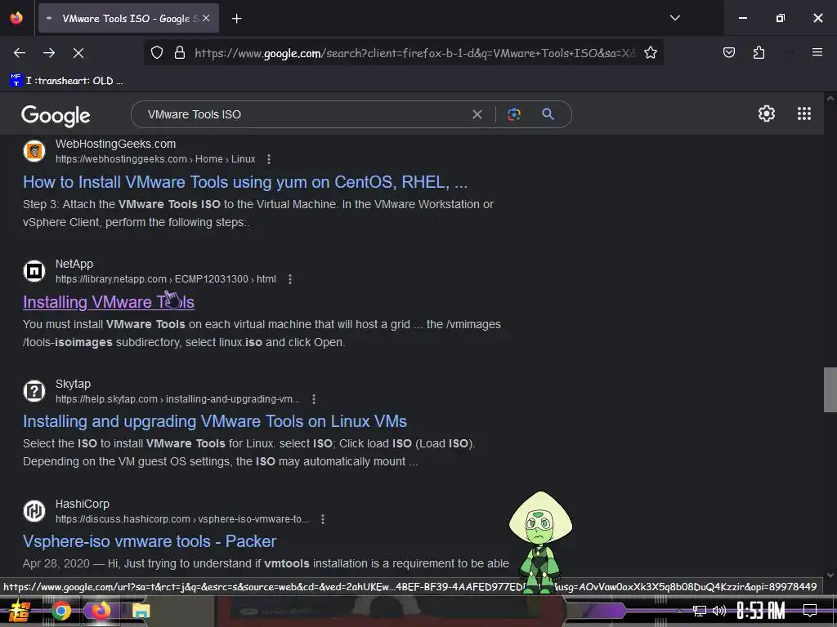Click the library.netapp.com breadcrumb URL
Image resolution: width=837 pixels, height=627 pixels.
[165, 279]
